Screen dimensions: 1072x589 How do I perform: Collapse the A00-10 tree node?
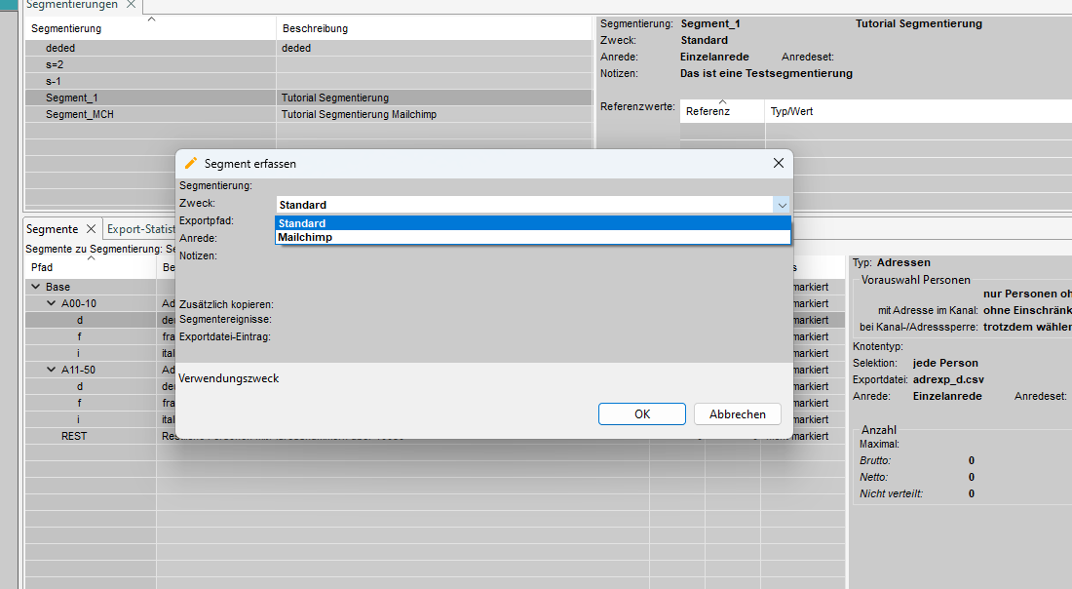52,304
